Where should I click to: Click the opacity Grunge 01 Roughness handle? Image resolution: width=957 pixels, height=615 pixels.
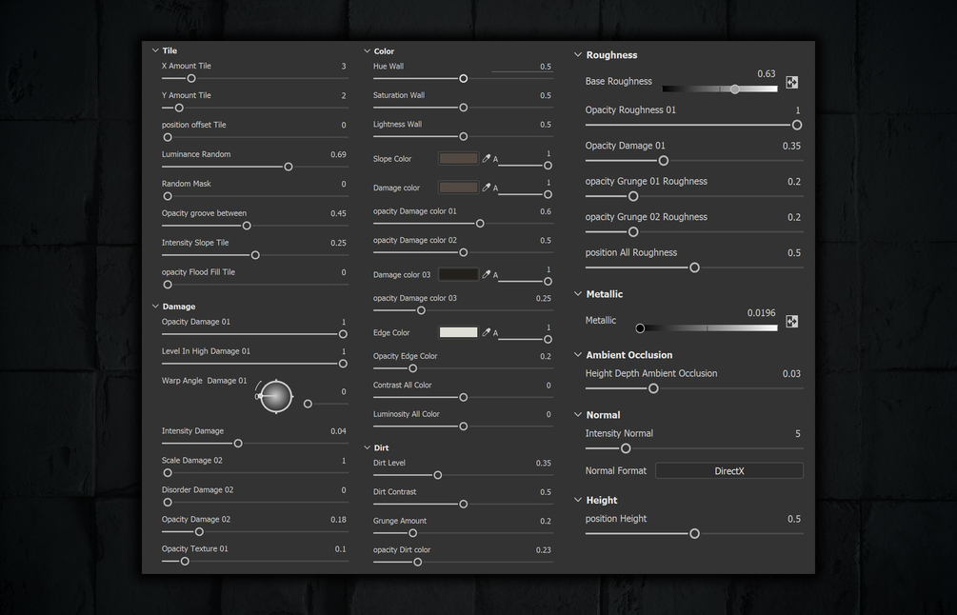tap(633, 196)
